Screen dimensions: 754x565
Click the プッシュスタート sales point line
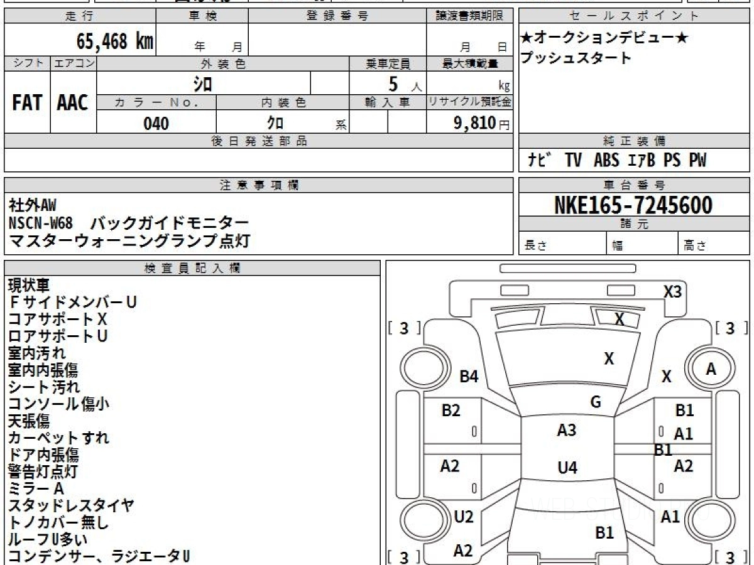click(576, 58)
